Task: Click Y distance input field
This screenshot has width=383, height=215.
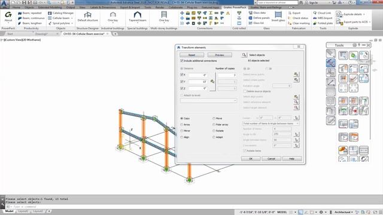Action: click(x=198, y=81)
